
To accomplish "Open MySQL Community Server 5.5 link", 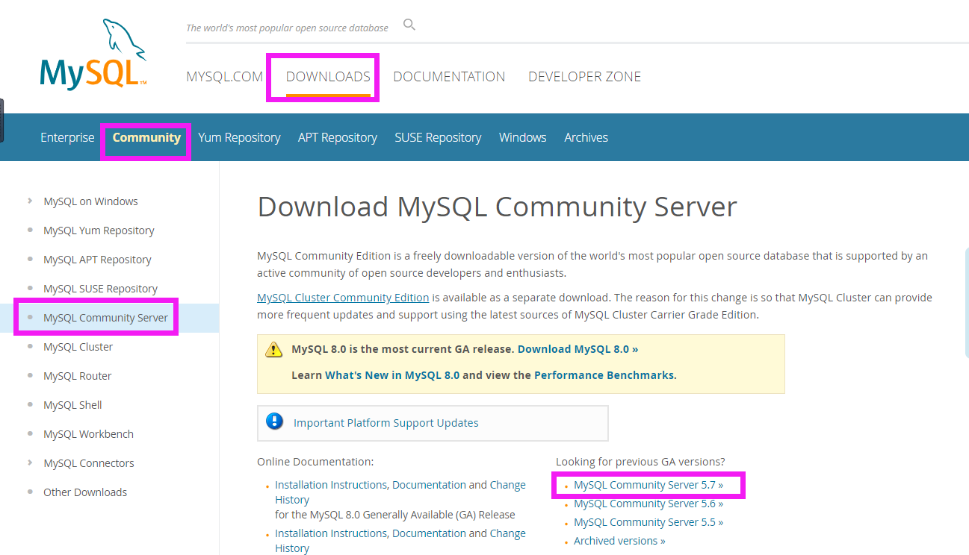I will pyautogui.click(x=648, y=522).
